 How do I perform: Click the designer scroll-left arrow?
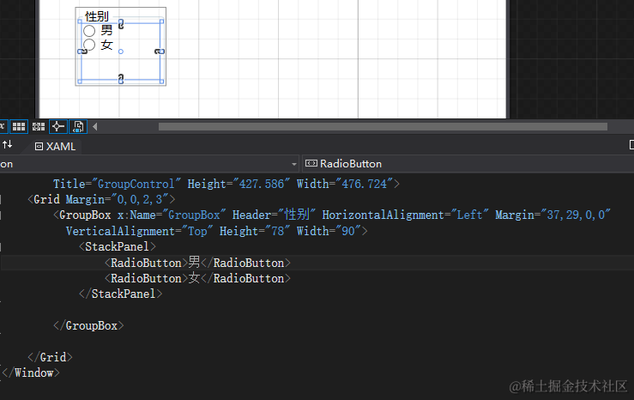click(x=95, y=126)
